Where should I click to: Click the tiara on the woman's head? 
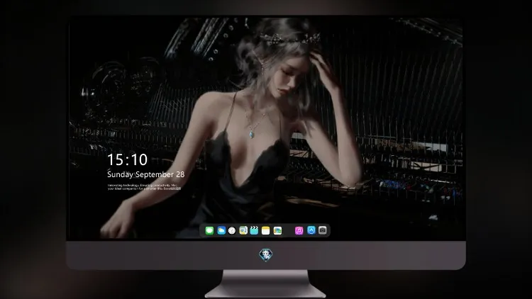[x=290, y=38]
